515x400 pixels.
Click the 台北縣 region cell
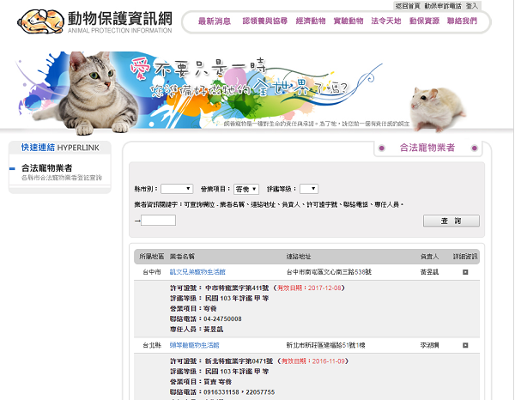(152, 345)
